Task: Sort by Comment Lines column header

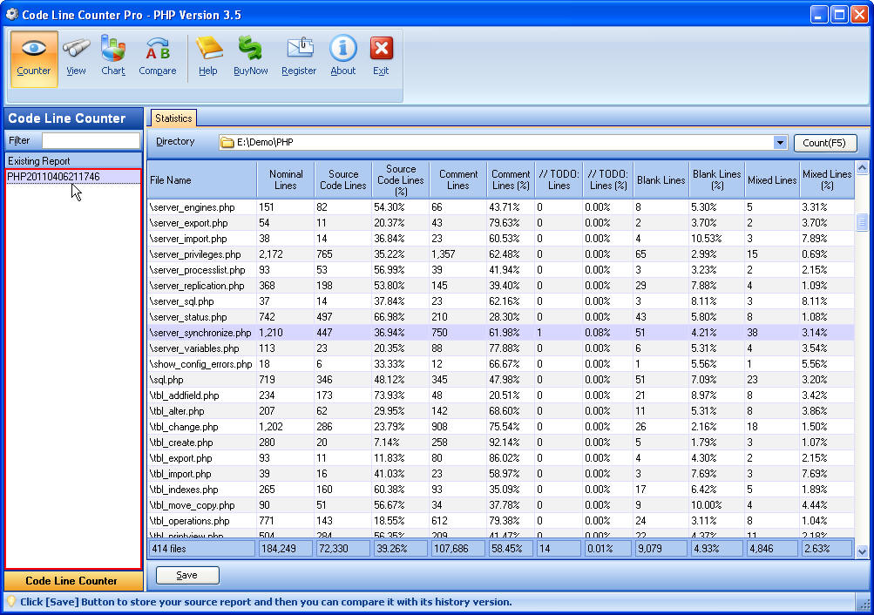Action: tap(458, 180)
